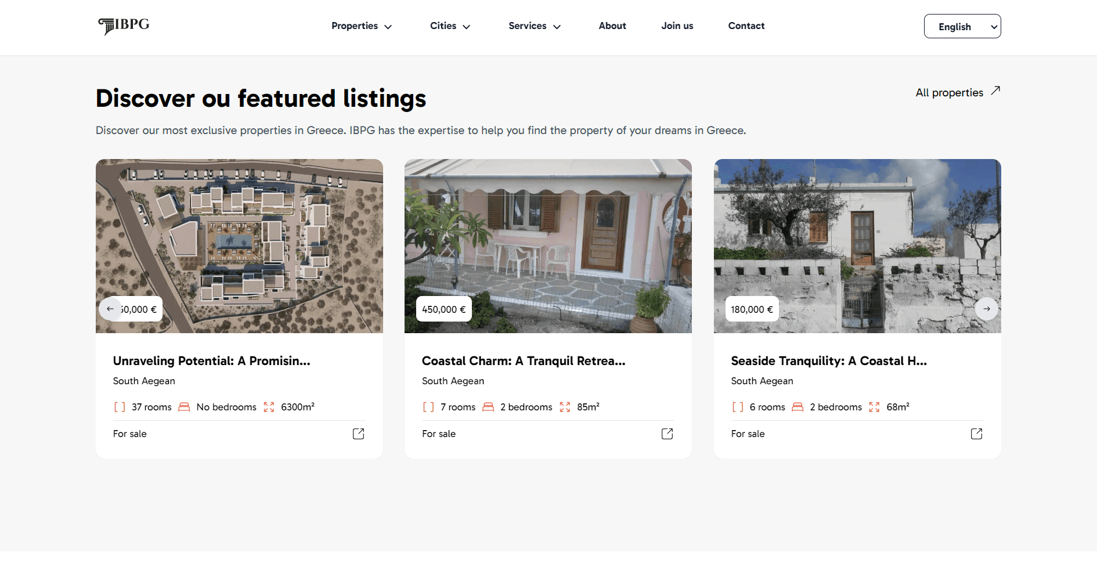Open the English language selector
1097x563 pixels.
962,27
